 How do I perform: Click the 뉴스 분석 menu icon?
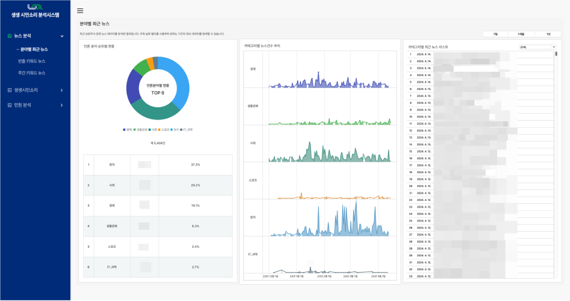point(10,36)
